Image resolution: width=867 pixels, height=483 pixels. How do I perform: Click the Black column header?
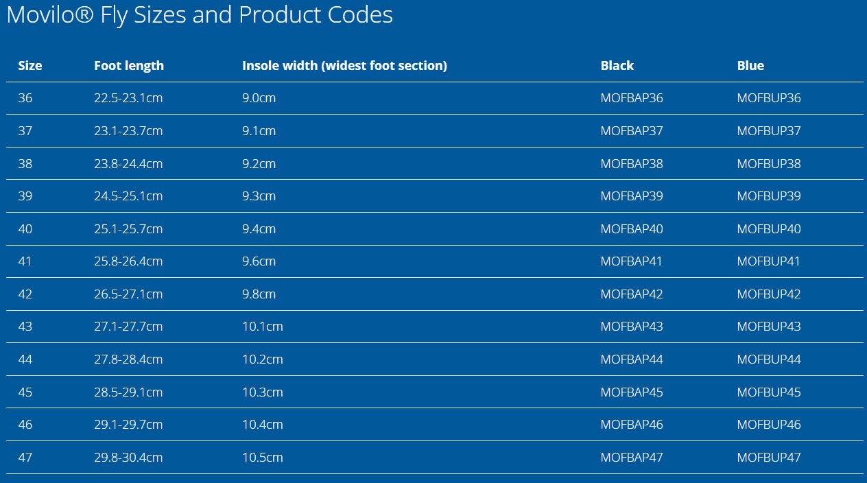[x=617, y=66]
